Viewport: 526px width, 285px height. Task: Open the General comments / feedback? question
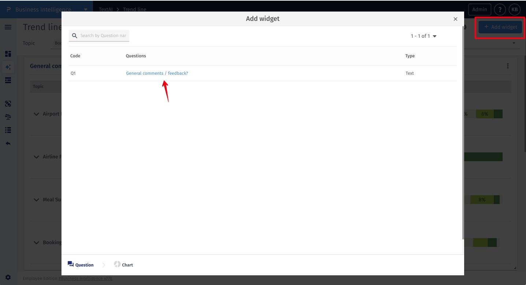(x=157, y=73)
